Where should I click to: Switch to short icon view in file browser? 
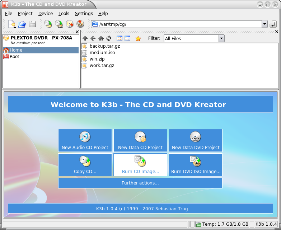(x=120, y=38)
